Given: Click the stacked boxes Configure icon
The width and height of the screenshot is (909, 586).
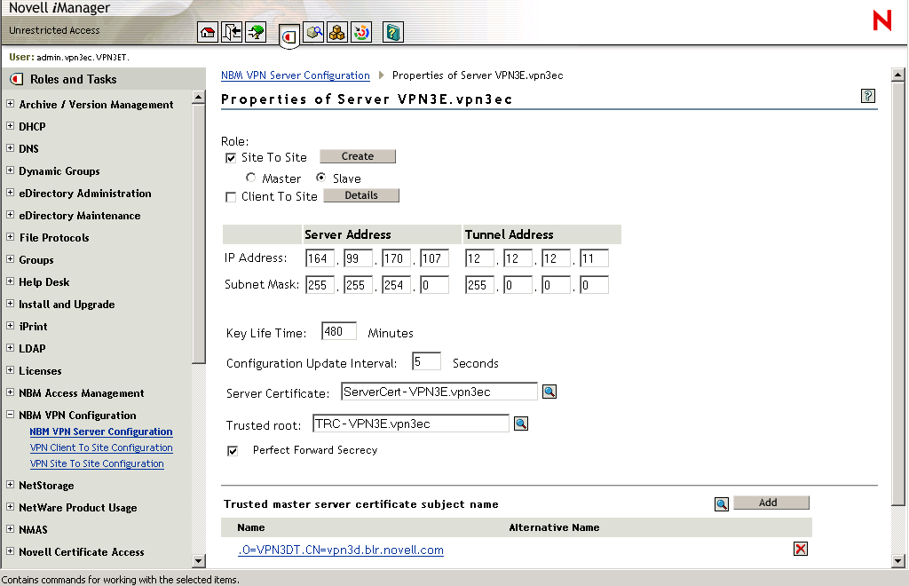Looking at the screenshot, I should pos(336,33).
